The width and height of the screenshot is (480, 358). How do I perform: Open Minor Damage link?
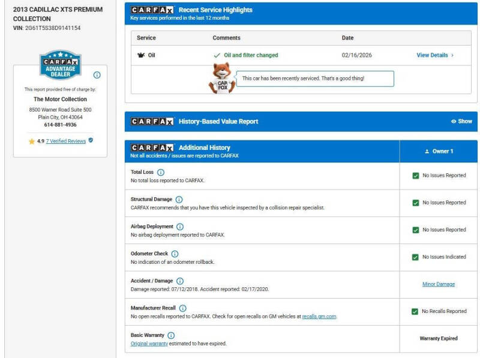(x=439, y=284)
